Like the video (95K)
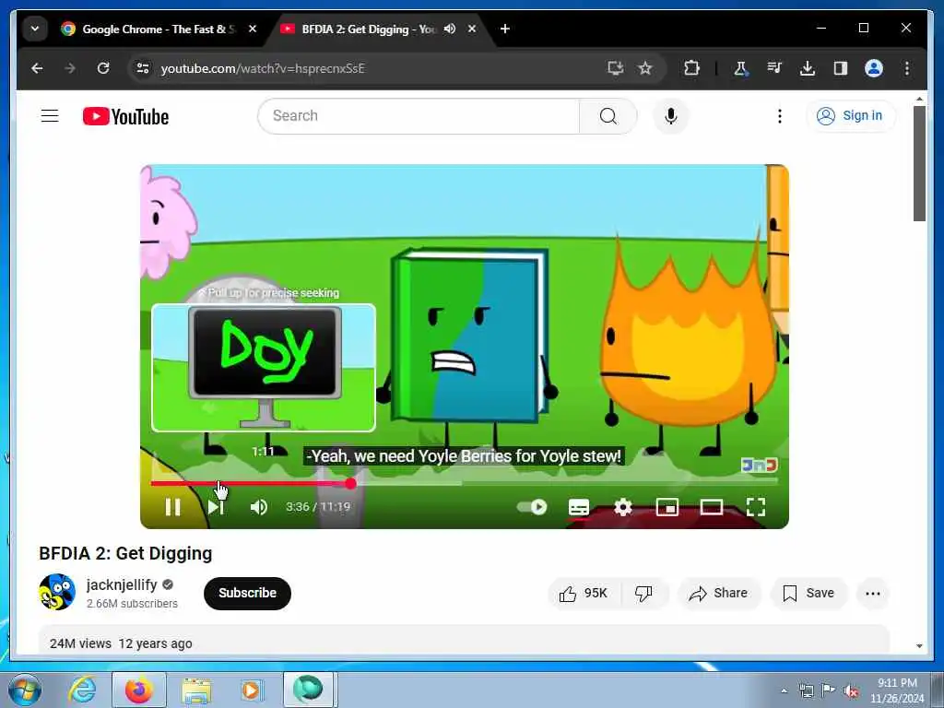Image resolution: width=944 pixels, height=708 pixels. [x=584, y=594]
